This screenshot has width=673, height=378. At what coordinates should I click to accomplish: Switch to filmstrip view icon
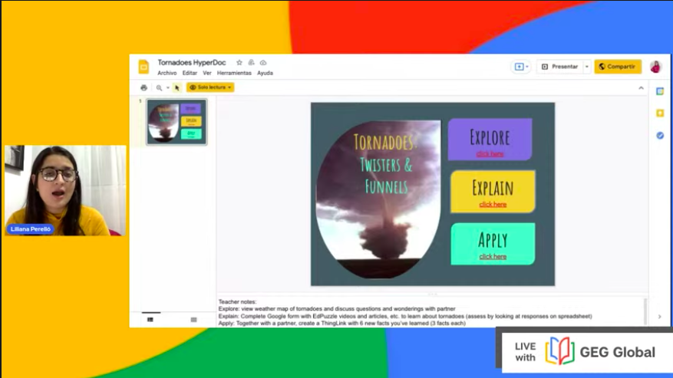(x=150, y=320)
